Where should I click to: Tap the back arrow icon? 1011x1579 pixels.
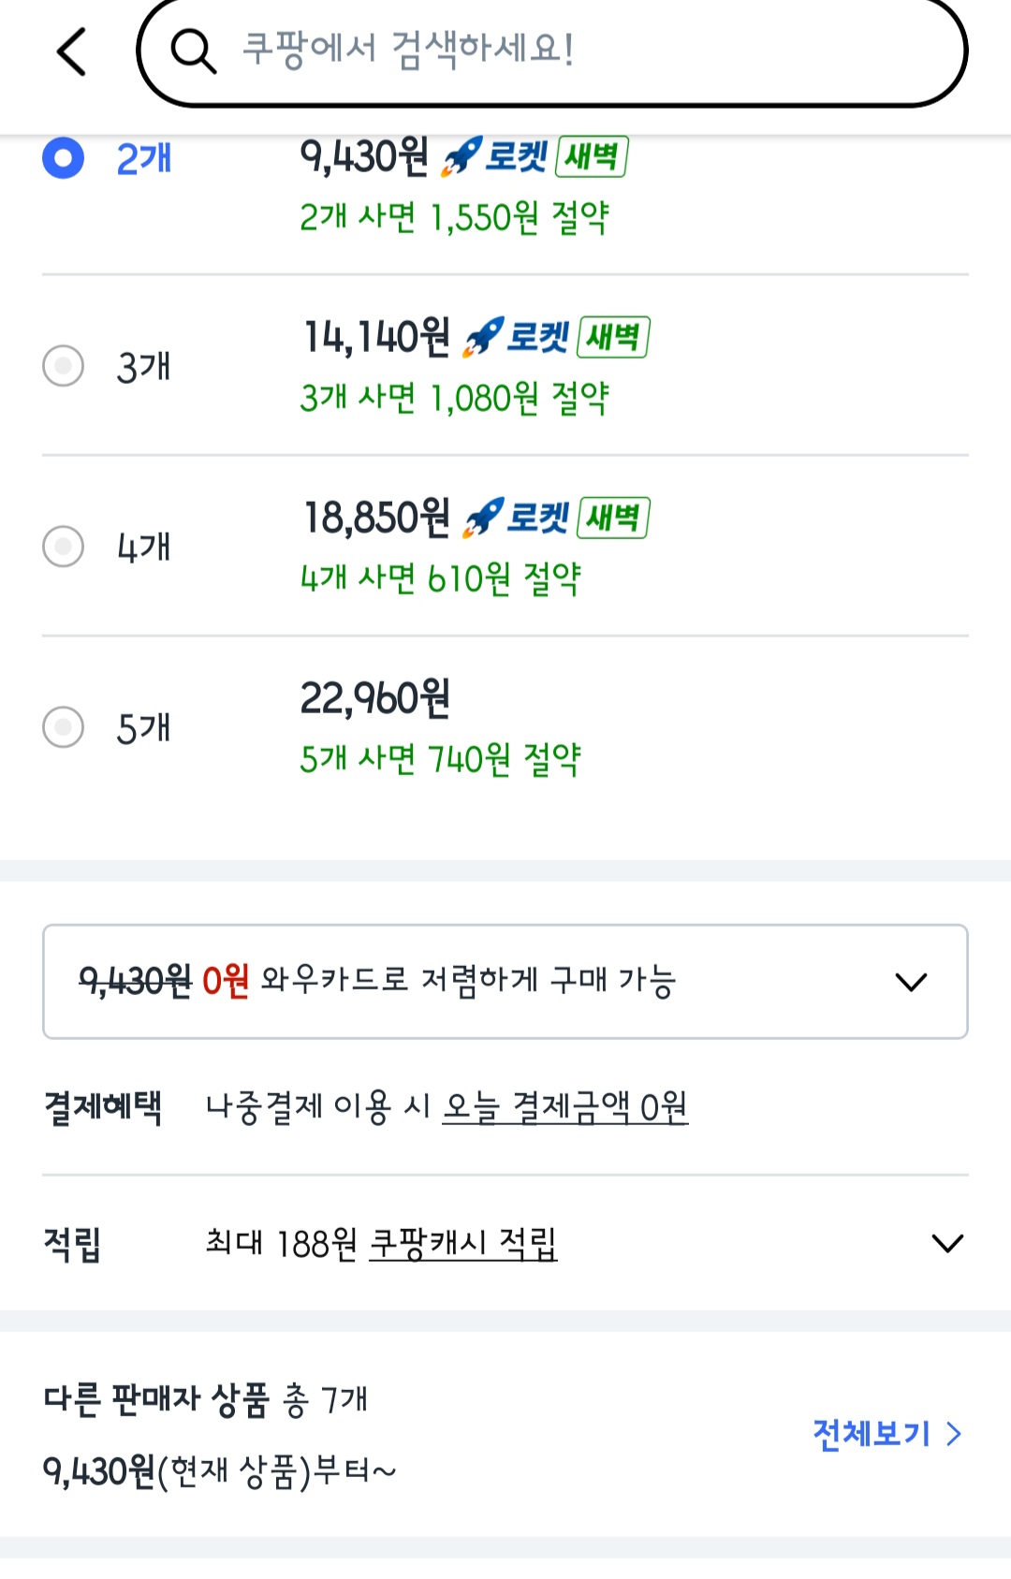(x=72, y=51)
